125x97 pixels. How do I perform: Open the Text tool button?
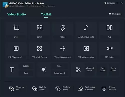26,73
